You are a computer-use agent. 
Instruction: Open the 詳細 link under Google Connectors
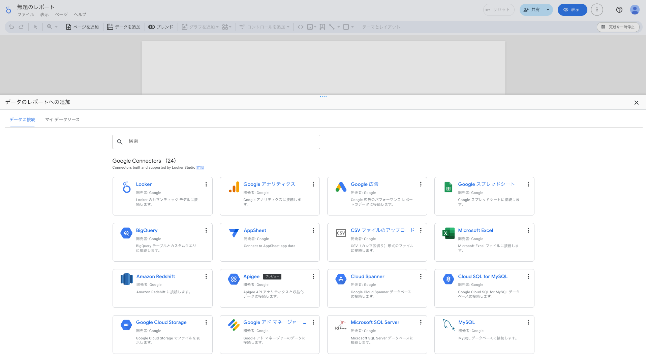coord(200,168)
